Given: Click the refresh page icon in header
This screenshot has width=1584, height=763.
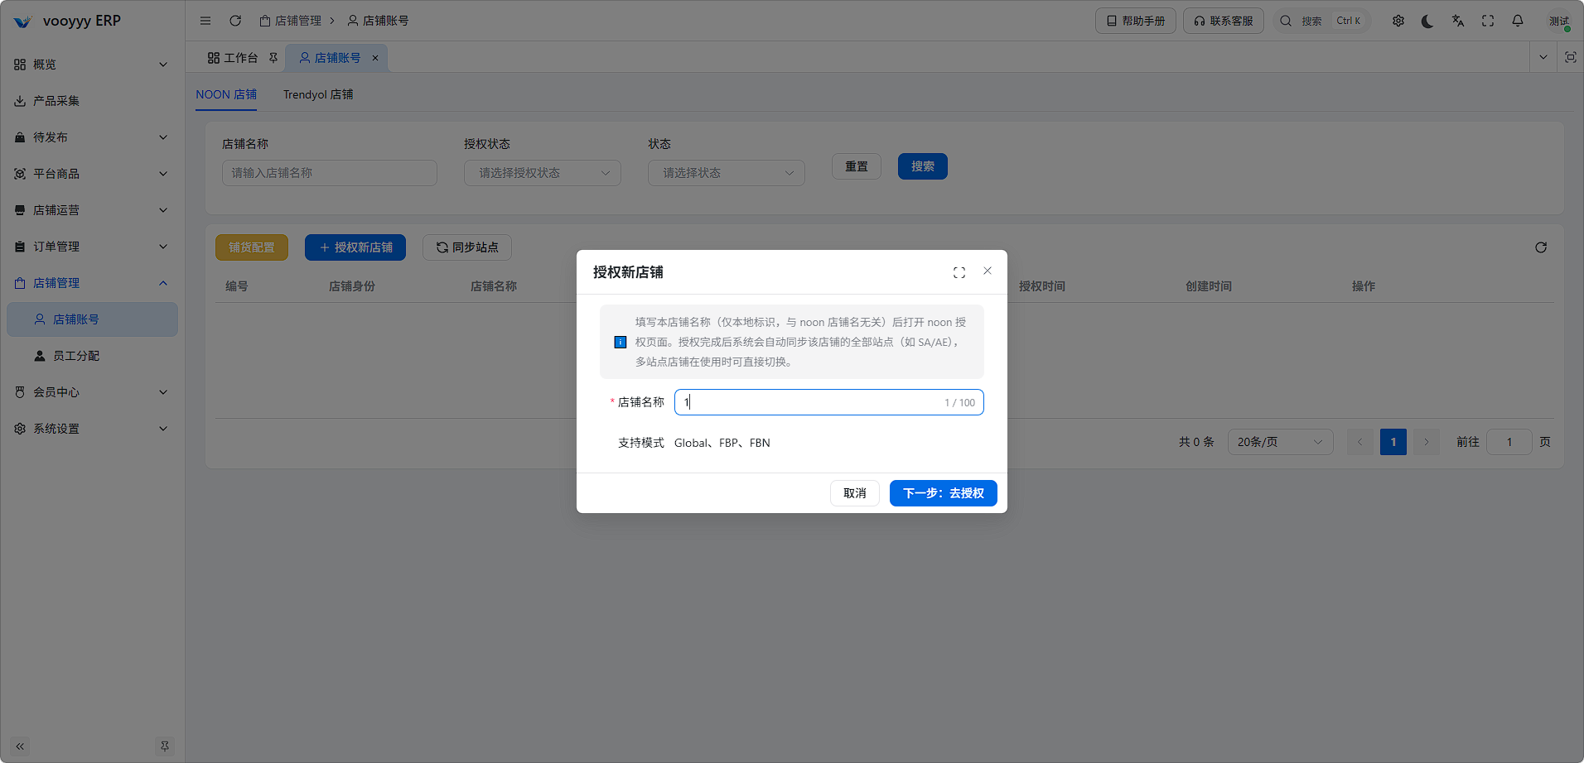Looking at the screenshot, I should coord(235,21).
